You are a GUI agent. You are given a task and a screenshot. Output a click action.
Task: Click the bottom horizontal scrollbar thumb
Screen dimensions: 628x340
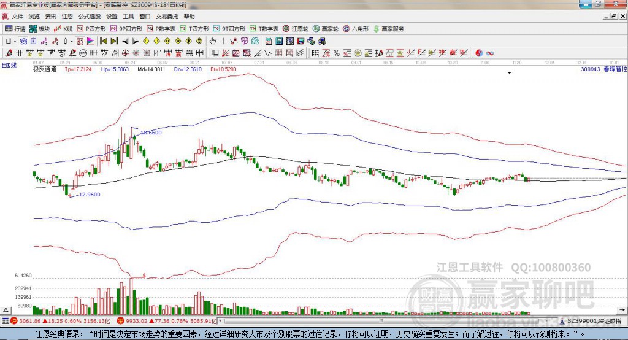[381, 321]
